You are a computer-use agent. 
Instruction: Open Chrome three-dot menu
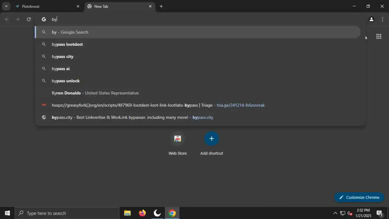[x=382, y=19]
